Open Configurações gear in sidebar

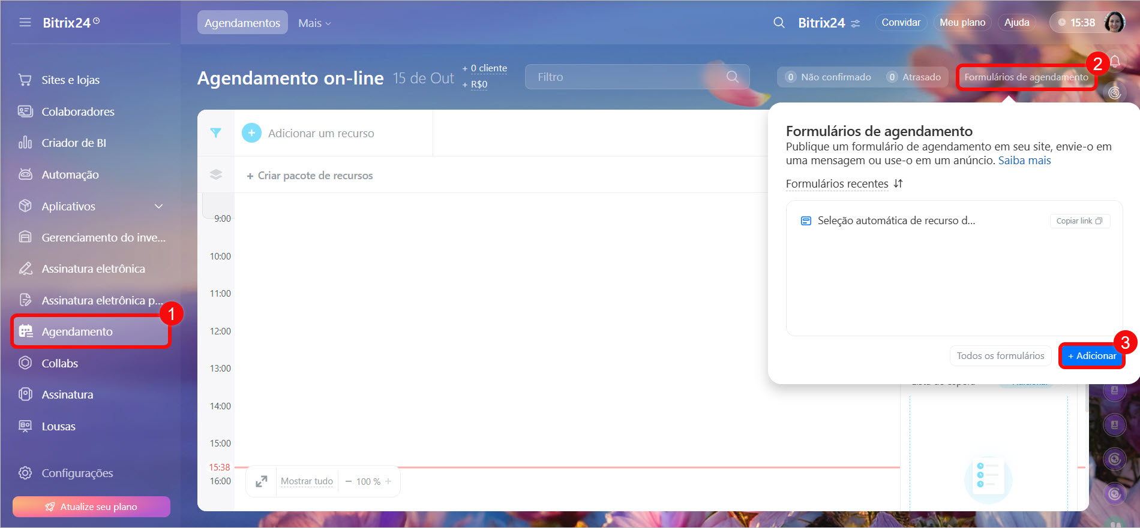(x=25, y=473)
